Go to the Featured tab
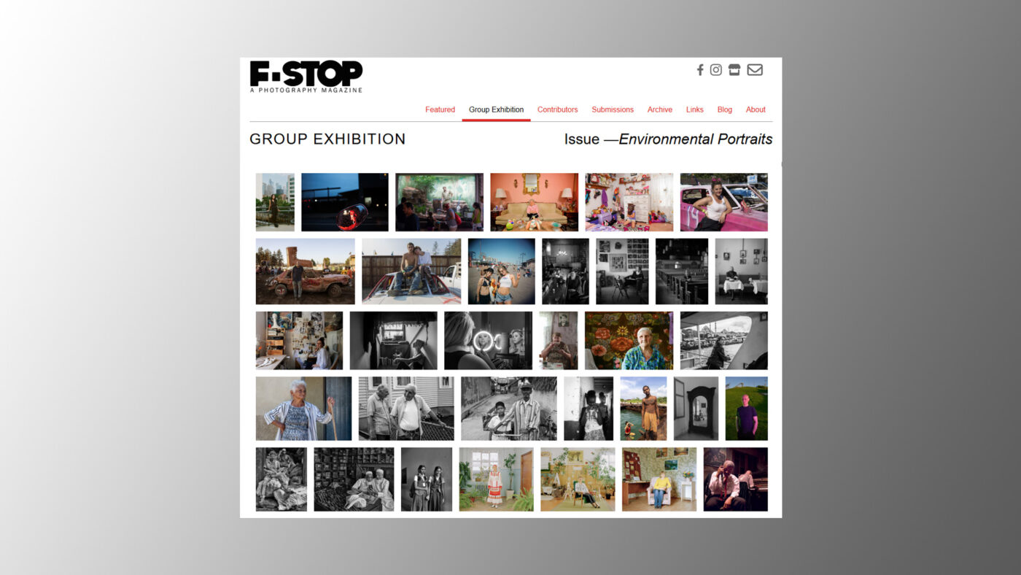 click(440, 109)
